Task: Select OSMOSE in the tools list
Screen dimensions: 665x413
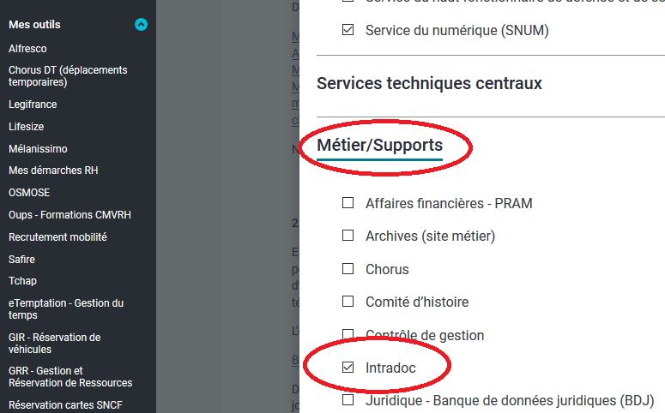Action: point(28,193)
